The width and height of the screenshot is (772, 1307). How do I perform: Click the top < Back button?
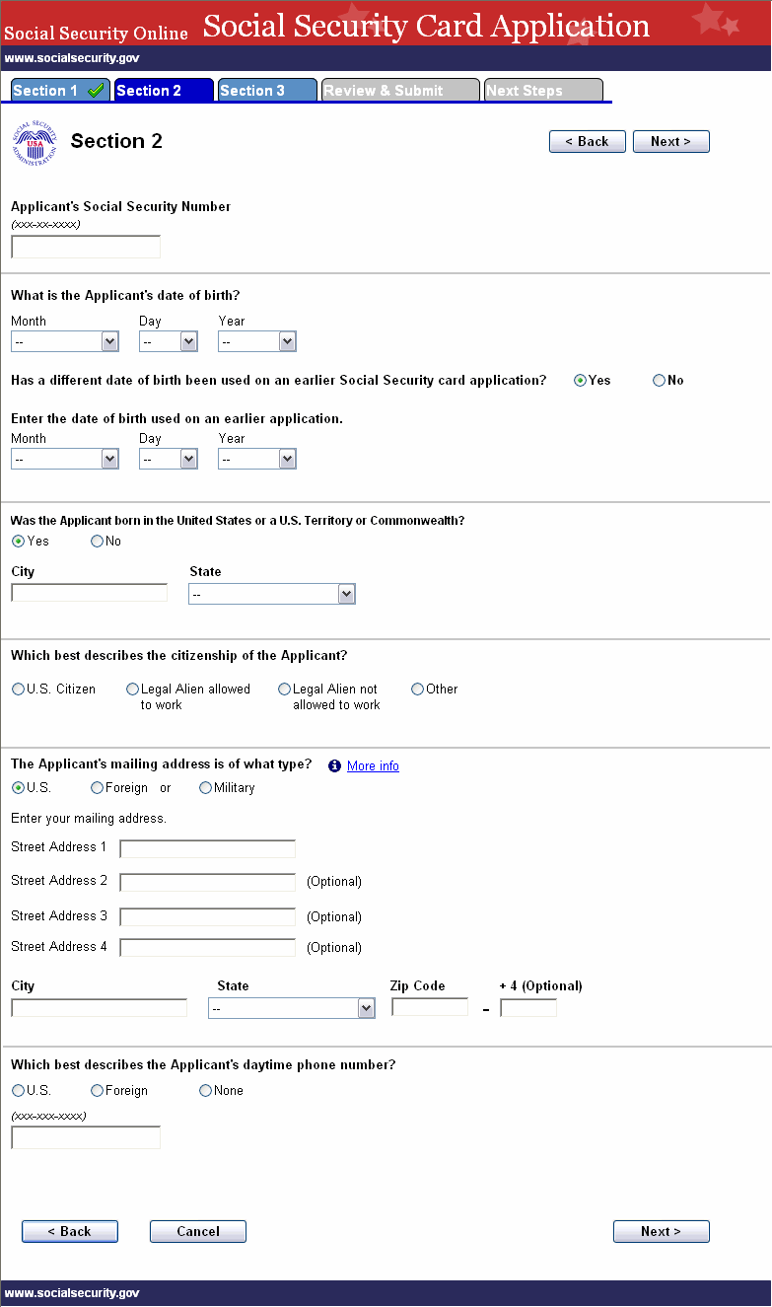(587, 142)
